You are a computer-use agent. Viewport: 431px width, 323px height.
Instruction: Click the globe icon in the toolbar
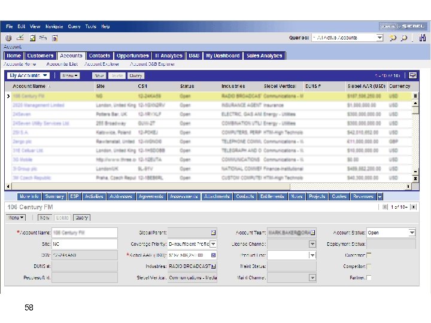click(8, 38)
